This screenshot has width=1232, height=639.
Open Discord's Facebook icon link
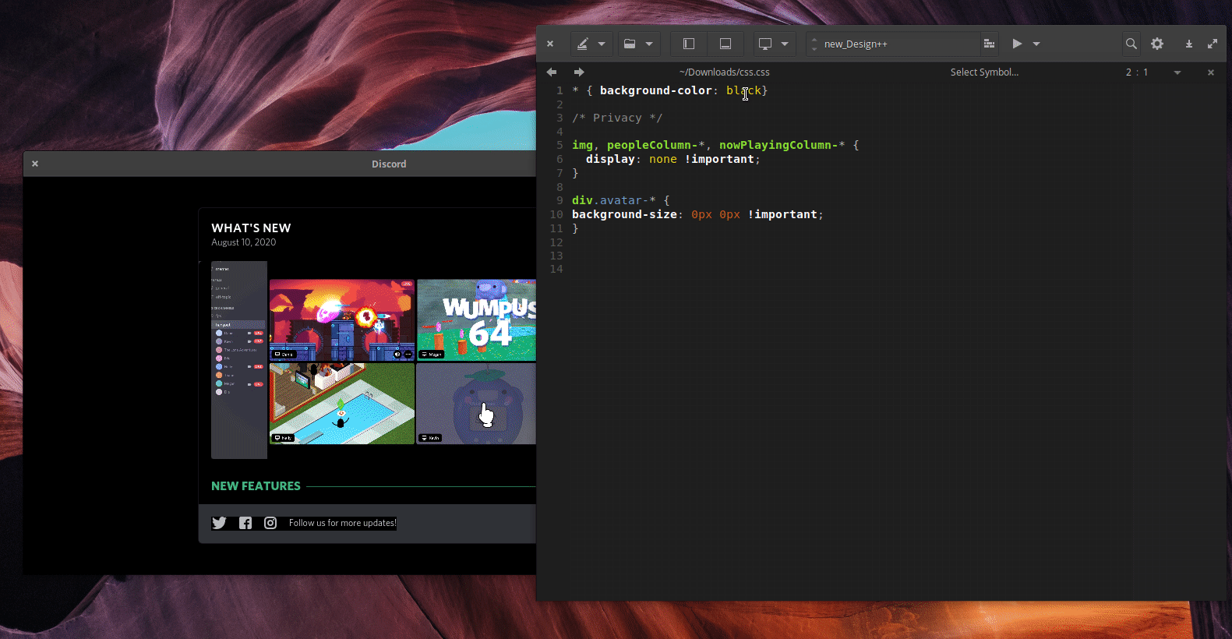pos(245,523)
